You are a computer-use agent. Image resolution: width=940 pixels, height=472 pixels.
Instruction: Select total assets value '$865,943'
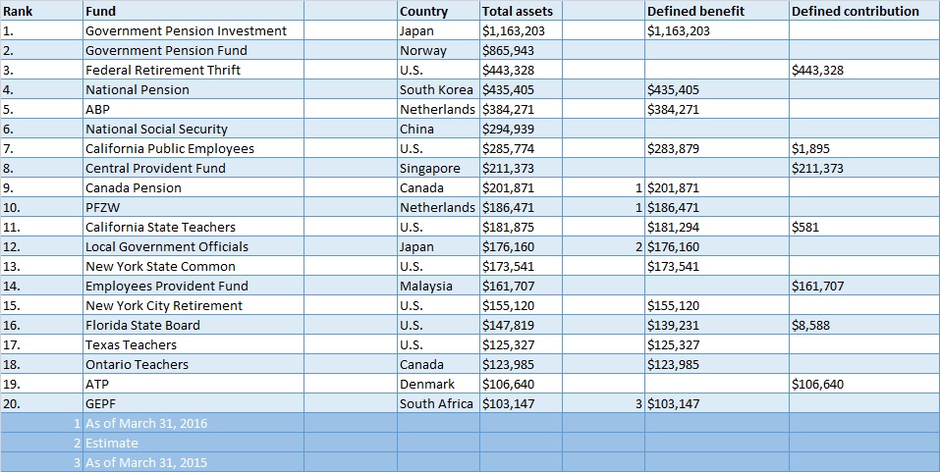pos(521,50)
